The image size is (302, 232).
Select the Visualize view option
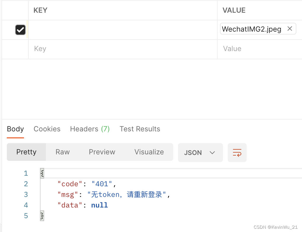tap(149, 152)
